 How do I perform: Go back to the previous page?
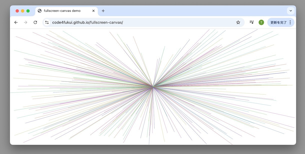tap(16, 23)
